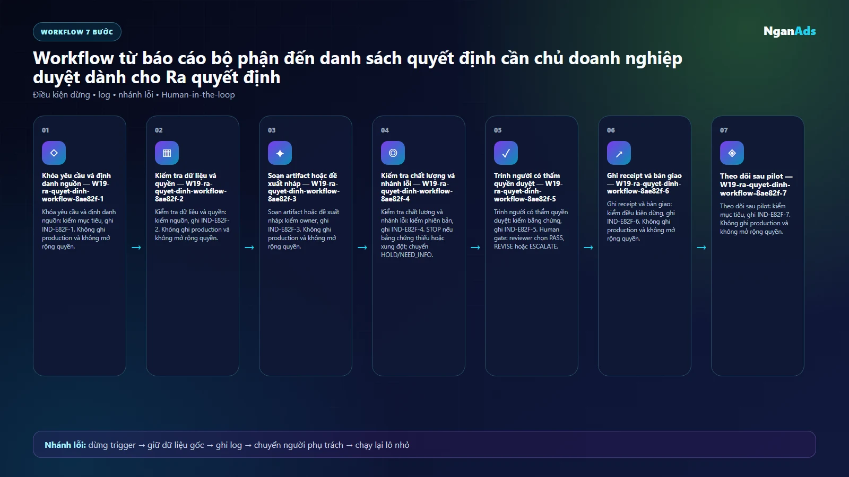This screenshot has width=849, height=477.
Task: Select heading 'Ghi receipt và bàn giao'
Action: 644,183
